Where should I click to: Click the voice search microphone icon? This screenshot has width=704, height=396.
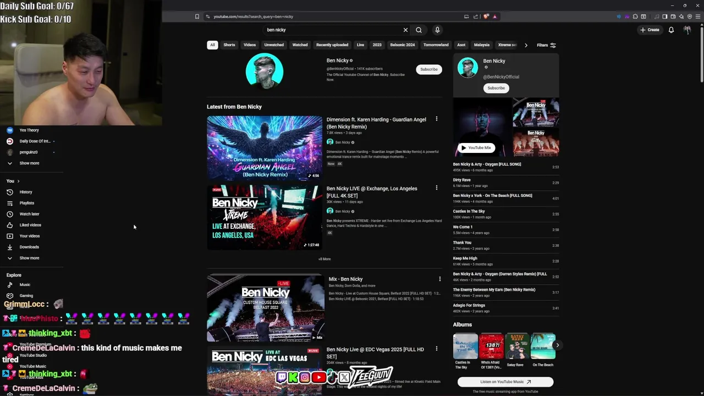(437, 30)
